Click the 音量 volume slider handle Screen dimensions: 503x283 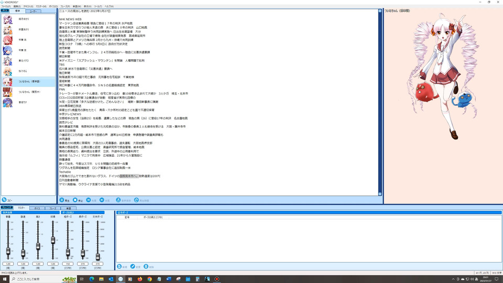click(8, 251)
